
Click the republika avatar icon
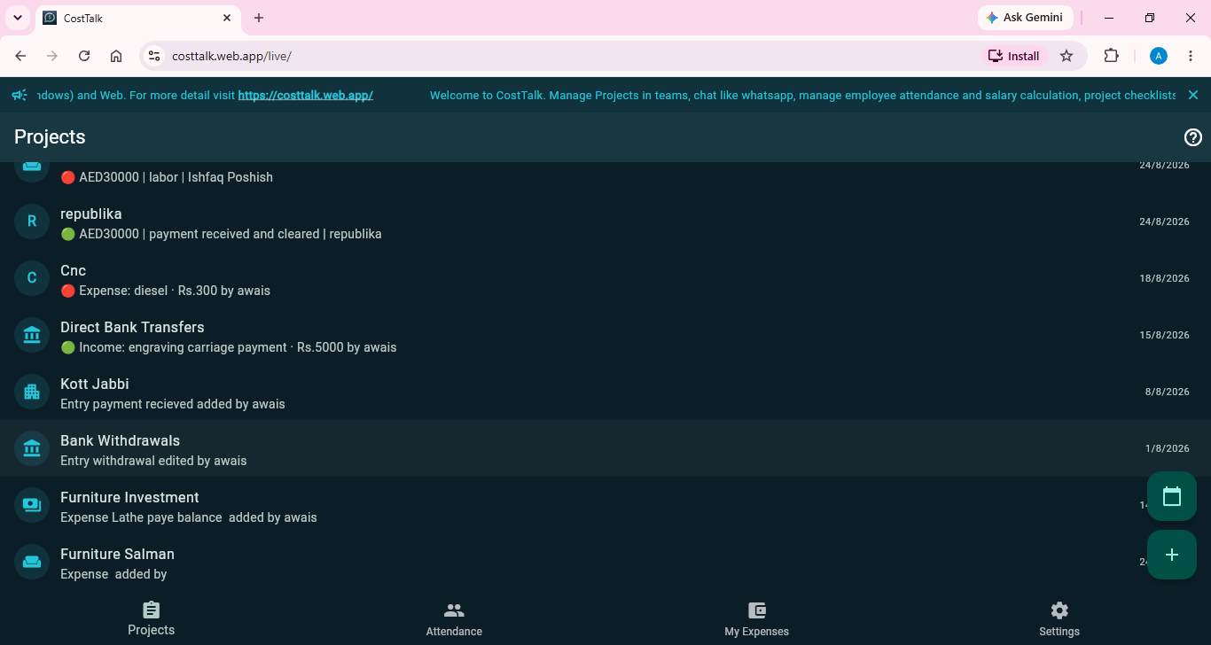point(32,221)
